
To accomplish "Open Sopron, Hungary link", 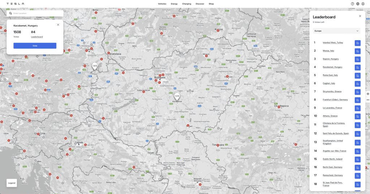I will pyautogui.click(x=331, y=59).
